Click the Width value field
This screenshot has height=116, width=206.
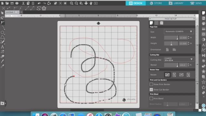(183, 38)
